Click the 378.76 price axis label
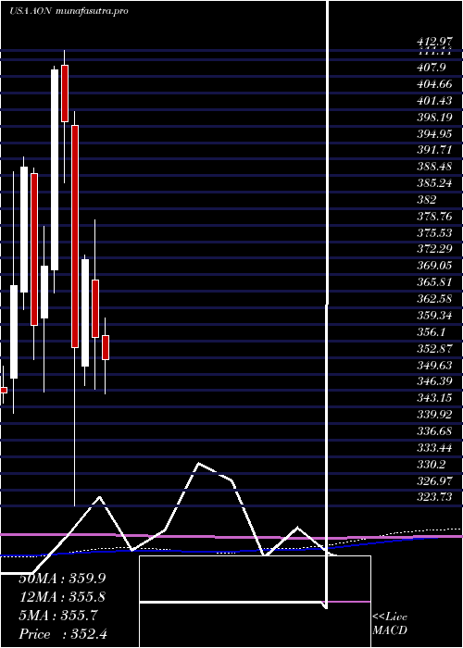The image size is (463, 648). [435, 216]
